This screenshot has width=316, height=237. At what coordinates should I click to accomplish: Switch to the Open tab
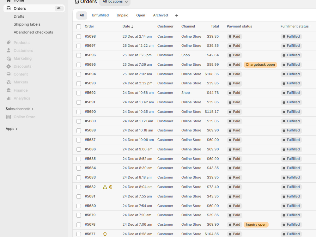tap(141, 15)
